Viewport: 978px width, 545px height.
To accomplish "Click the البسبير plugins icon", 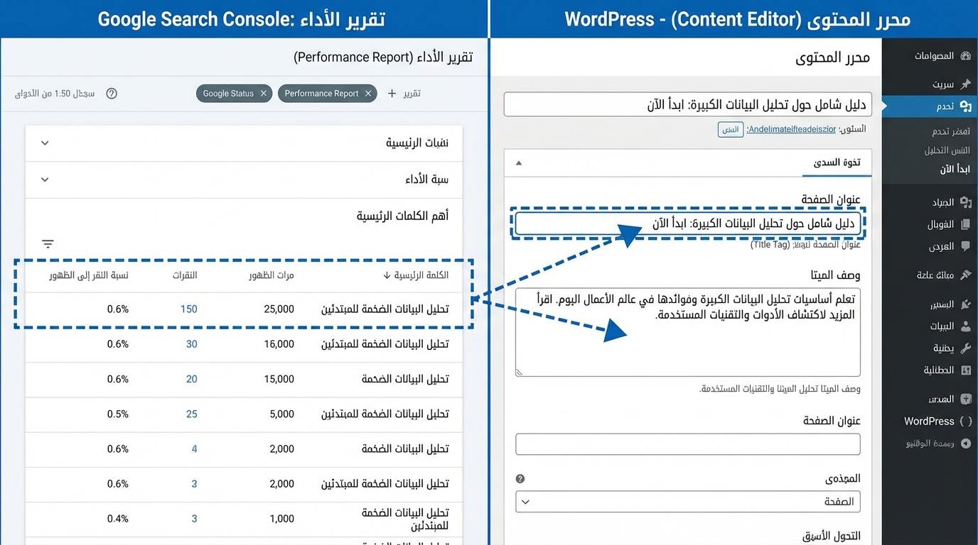I will (x=964, y=304).
